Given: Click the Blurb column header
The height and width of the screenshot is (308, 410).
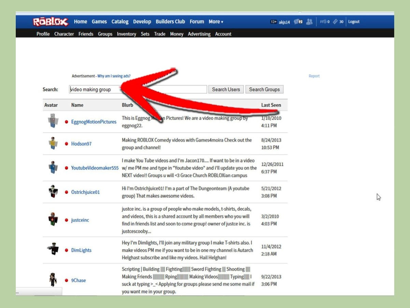Looking at the screenshot, I should coord(127,105).
